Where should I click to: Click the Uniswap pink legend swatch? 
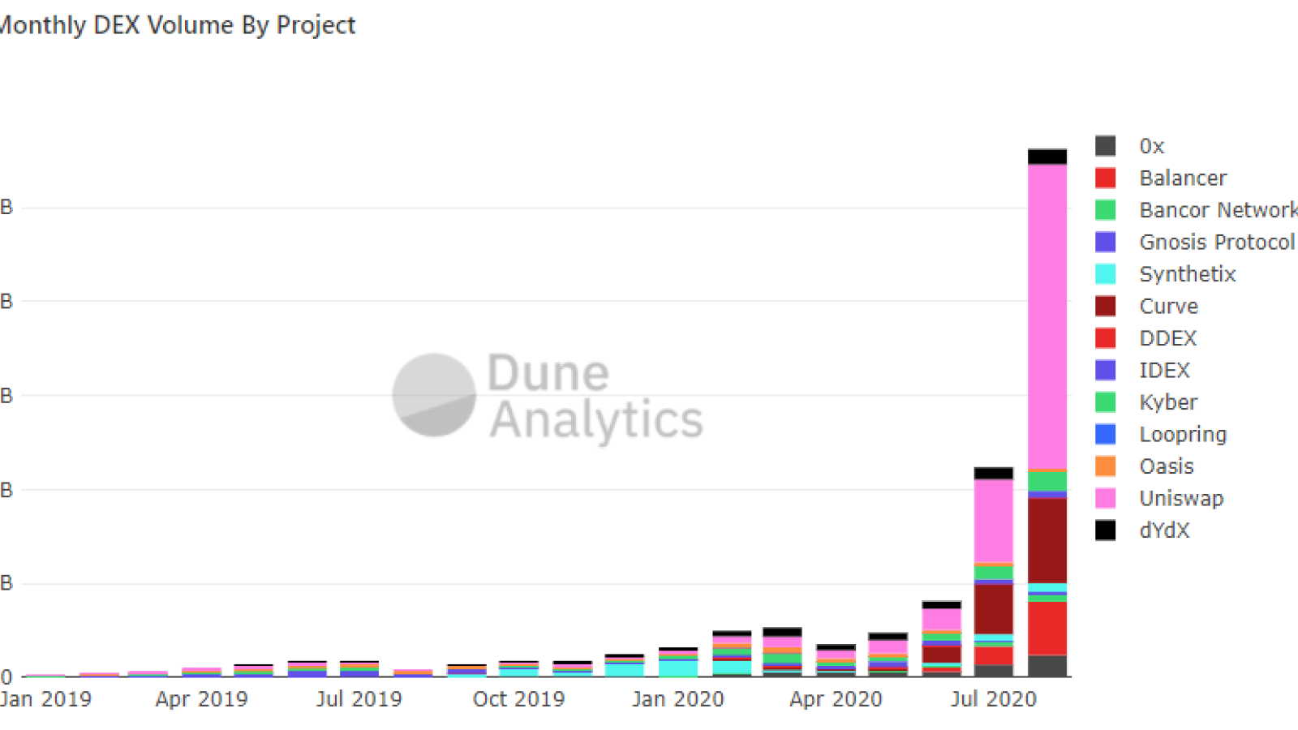point(1105,498)
